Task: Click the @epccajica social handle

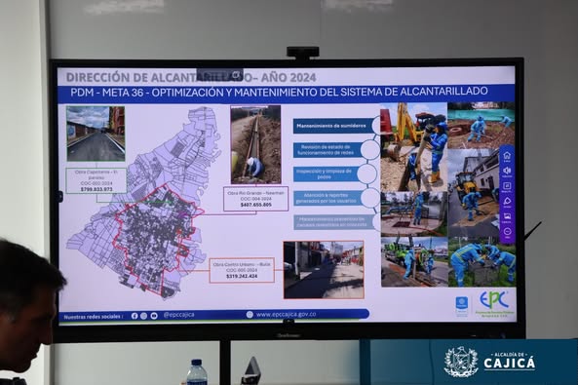Action: [x=178, y=315]
